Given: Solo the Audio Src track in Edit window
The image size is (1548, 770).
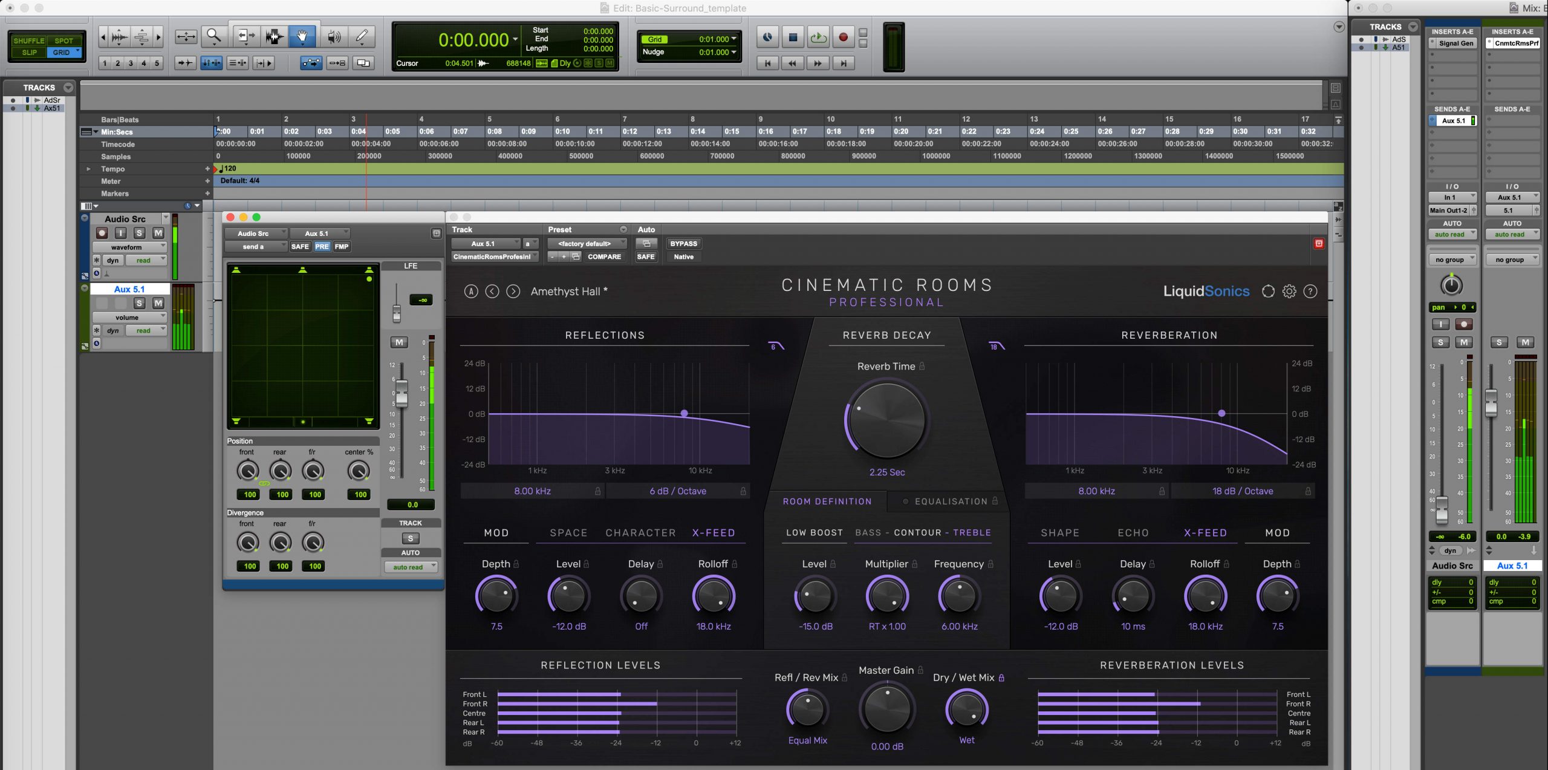Looking at the screenshot, I should (139, 233).
